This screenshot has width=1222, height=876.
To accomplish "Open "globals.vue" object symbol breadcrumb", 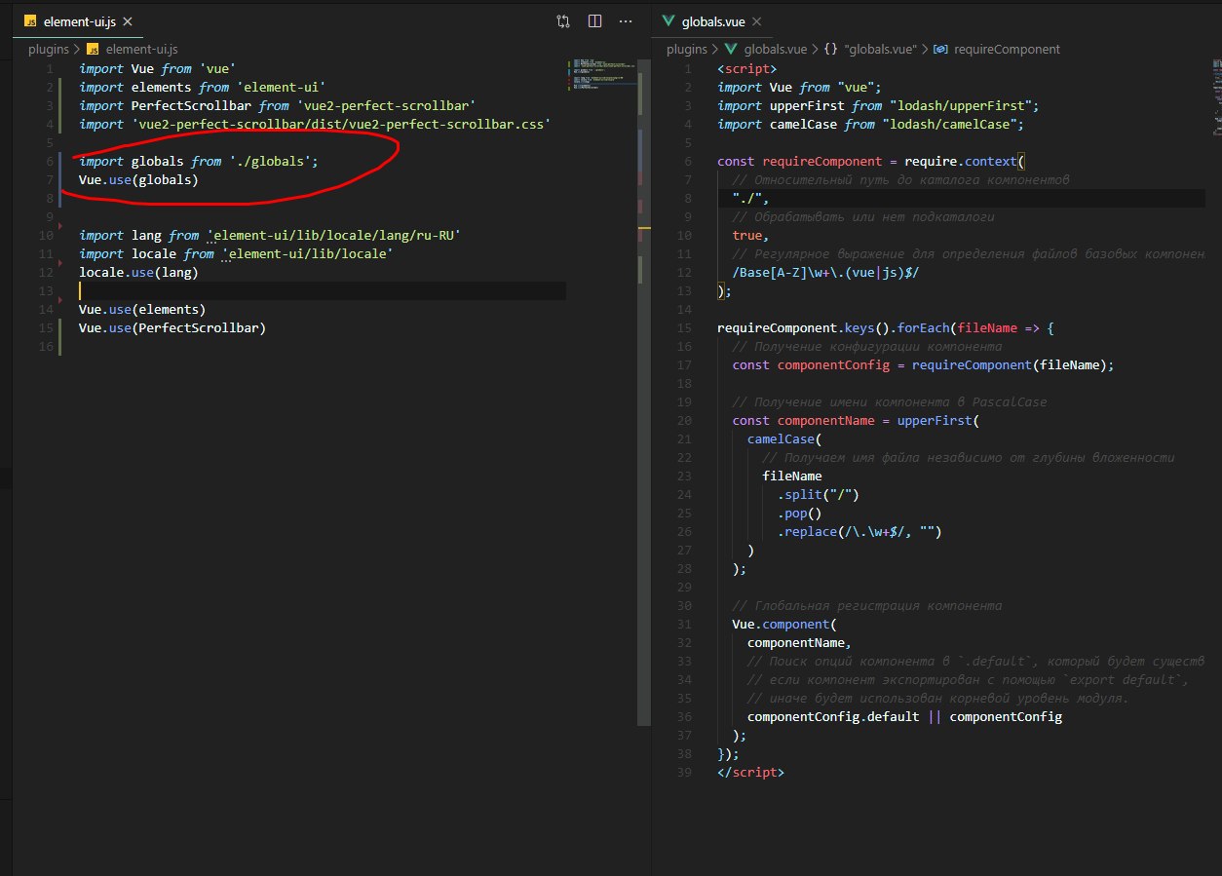I will (880, 48).
